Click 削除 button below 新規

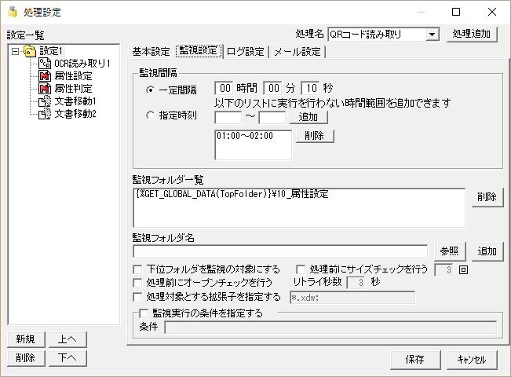(x=26, y=358)
